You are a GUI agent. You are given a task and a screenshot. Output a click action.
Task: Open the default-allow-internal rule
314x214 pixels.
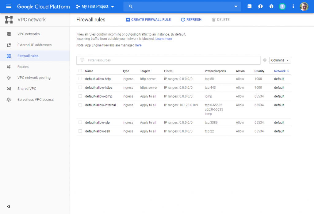point(100,105)
